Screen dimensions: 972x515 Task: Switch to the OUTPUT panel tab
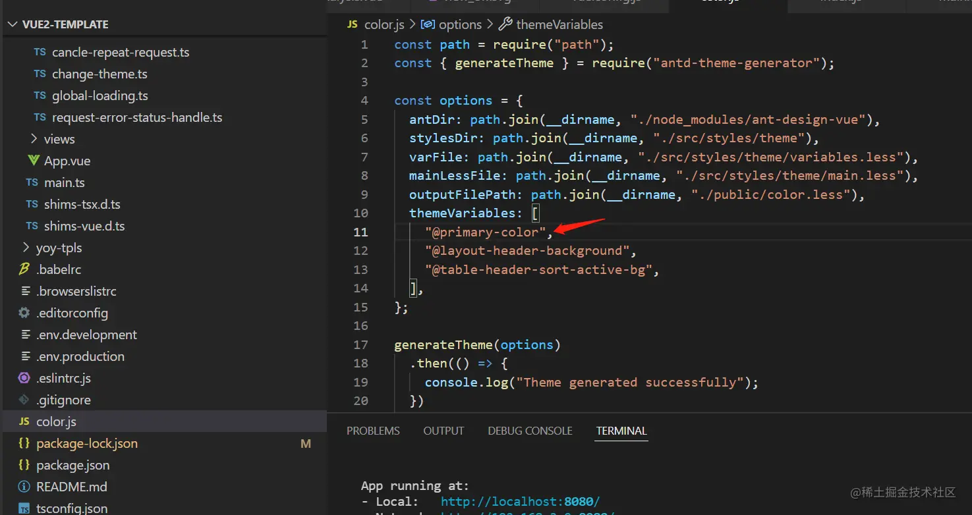(443, 431)
